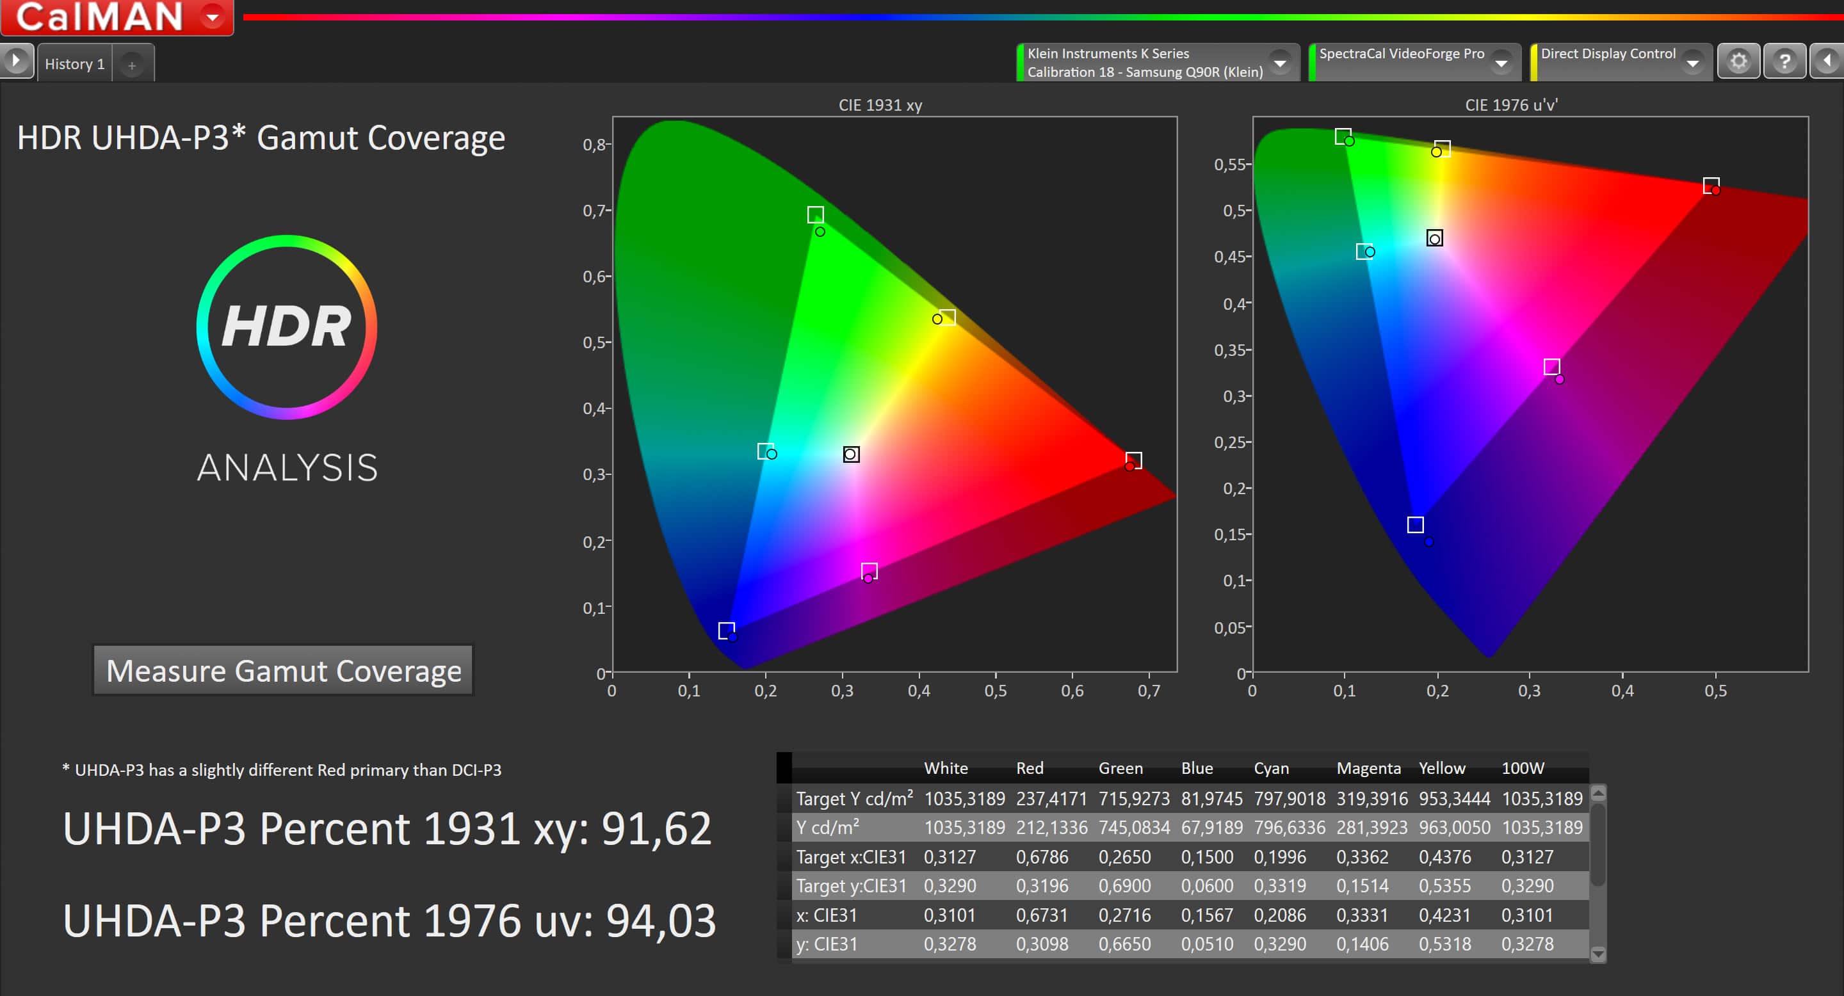Click the green target square in CIE 1931 chart
This screenshot has width=1844, height=996.
coord(815,214)
